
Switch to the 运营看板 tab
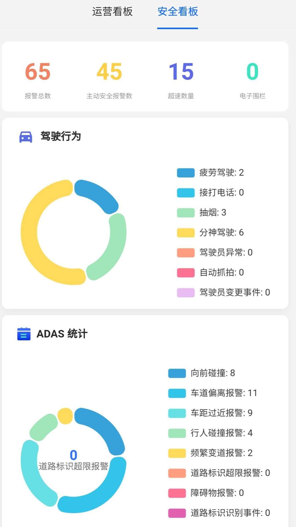click(x=112, y=12)
